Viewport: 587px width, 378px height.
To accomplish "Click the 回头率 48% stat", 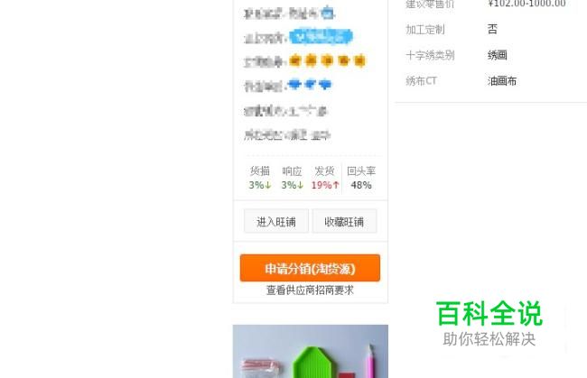I will [x=361, y=178].
